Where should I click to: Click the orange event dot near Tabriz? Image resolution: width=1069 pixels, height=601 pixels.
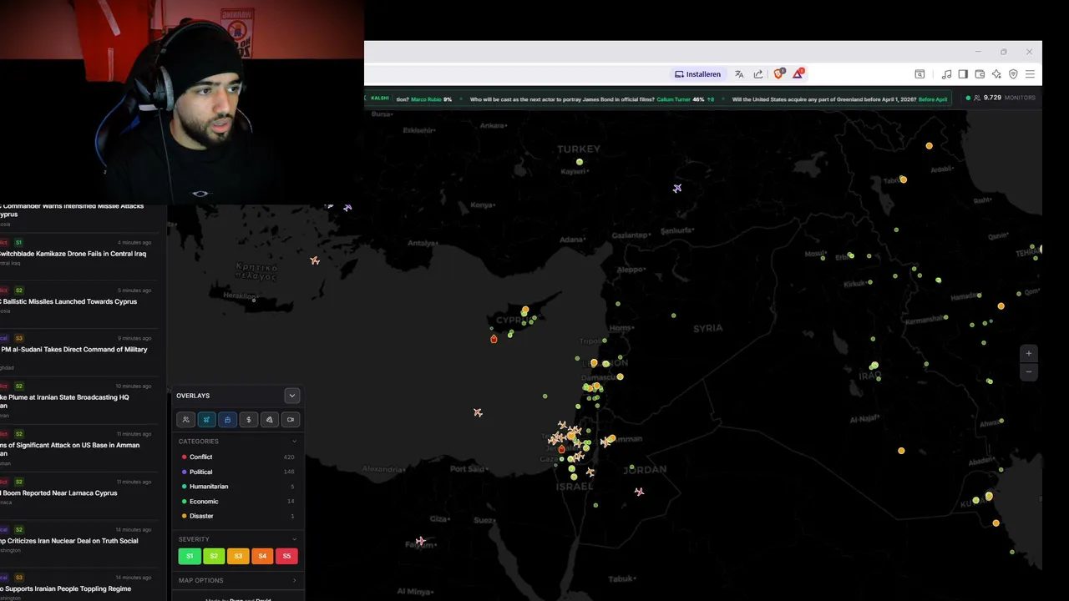(903, 179)
